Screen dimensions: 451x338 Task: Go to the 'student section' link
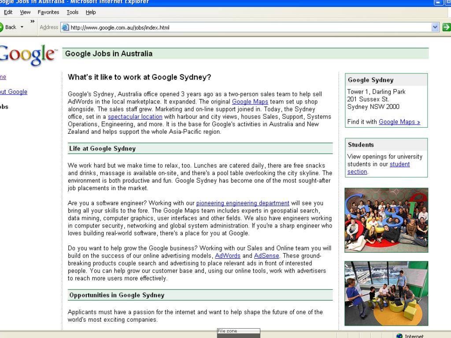[378, 168]
